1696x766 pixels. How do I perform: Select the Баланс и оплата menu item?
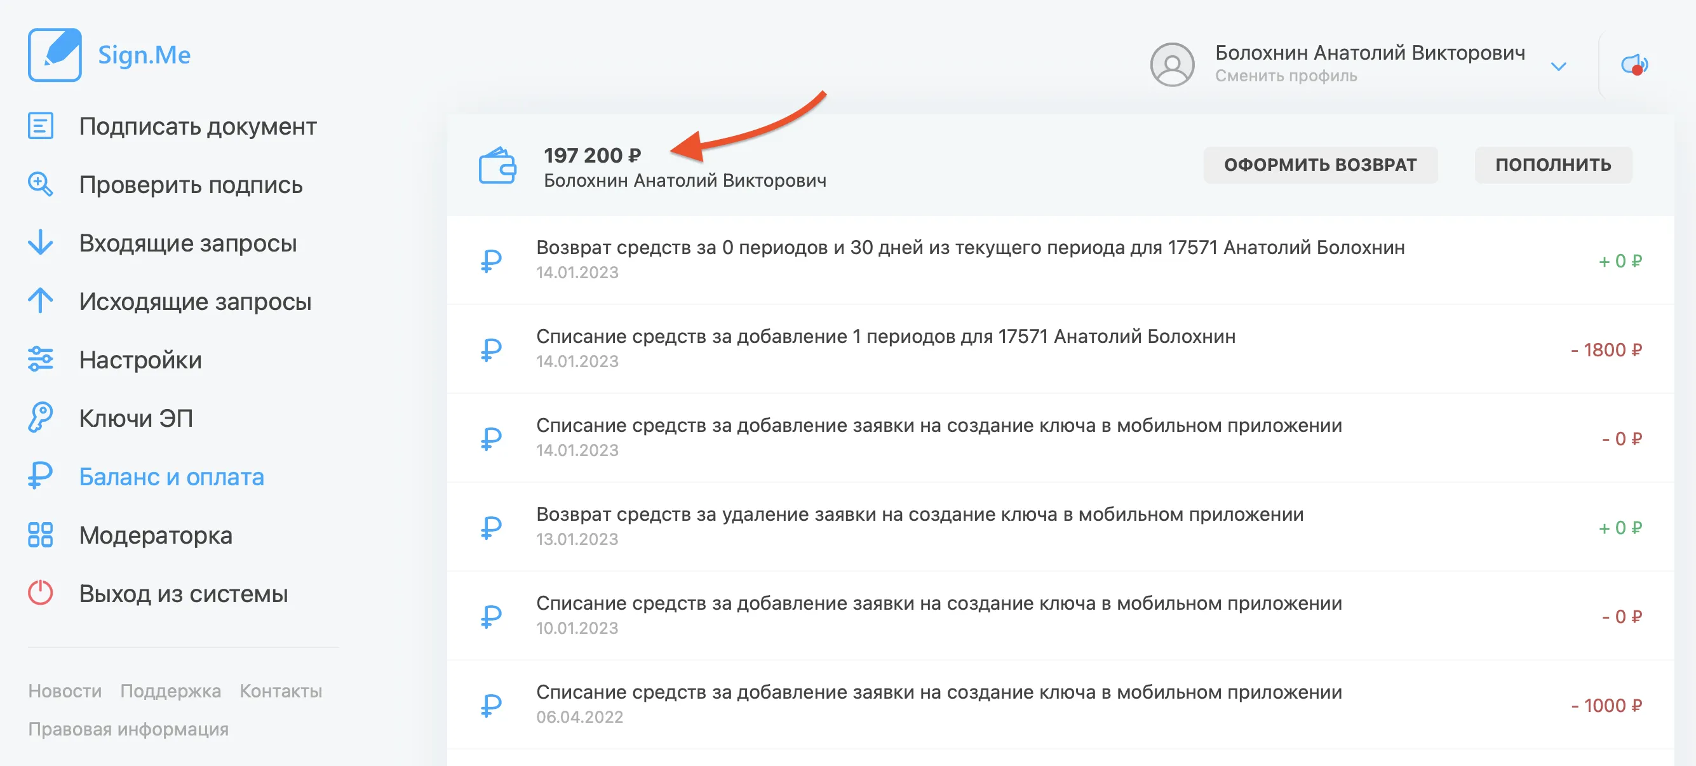coord(171,476)
